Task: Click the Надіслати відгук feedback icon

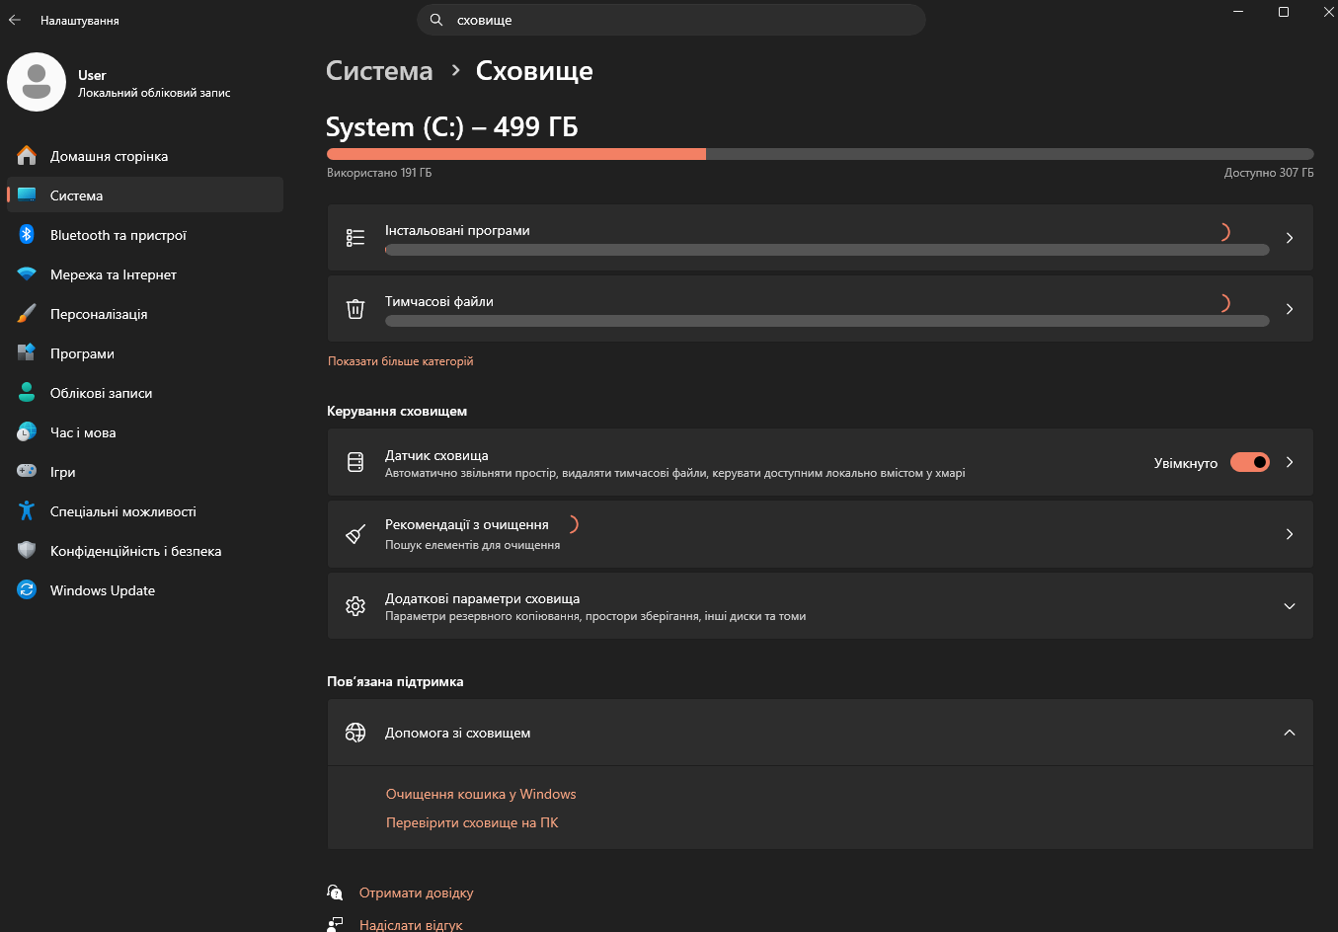Action: 335,924
